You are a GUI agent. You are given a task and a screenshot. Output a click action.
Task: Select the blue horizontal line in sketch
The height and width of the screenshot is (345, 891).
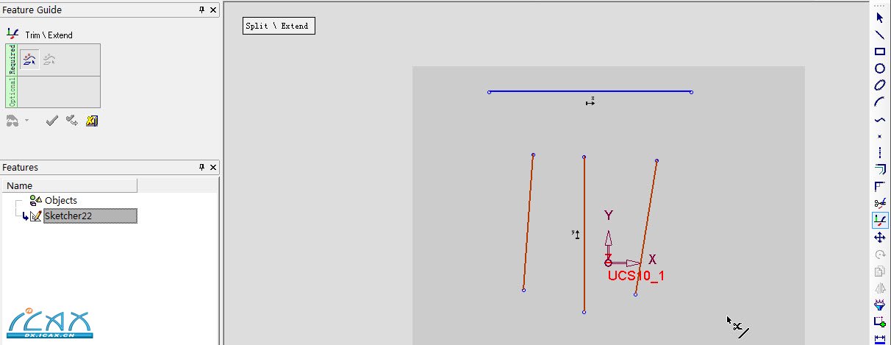click(x=590, y=92)
